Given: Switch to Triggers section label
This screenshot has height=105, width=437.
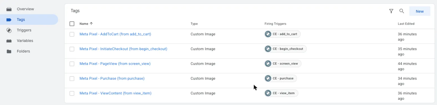Looking at the screenshot, I should [x=24, y=30].
